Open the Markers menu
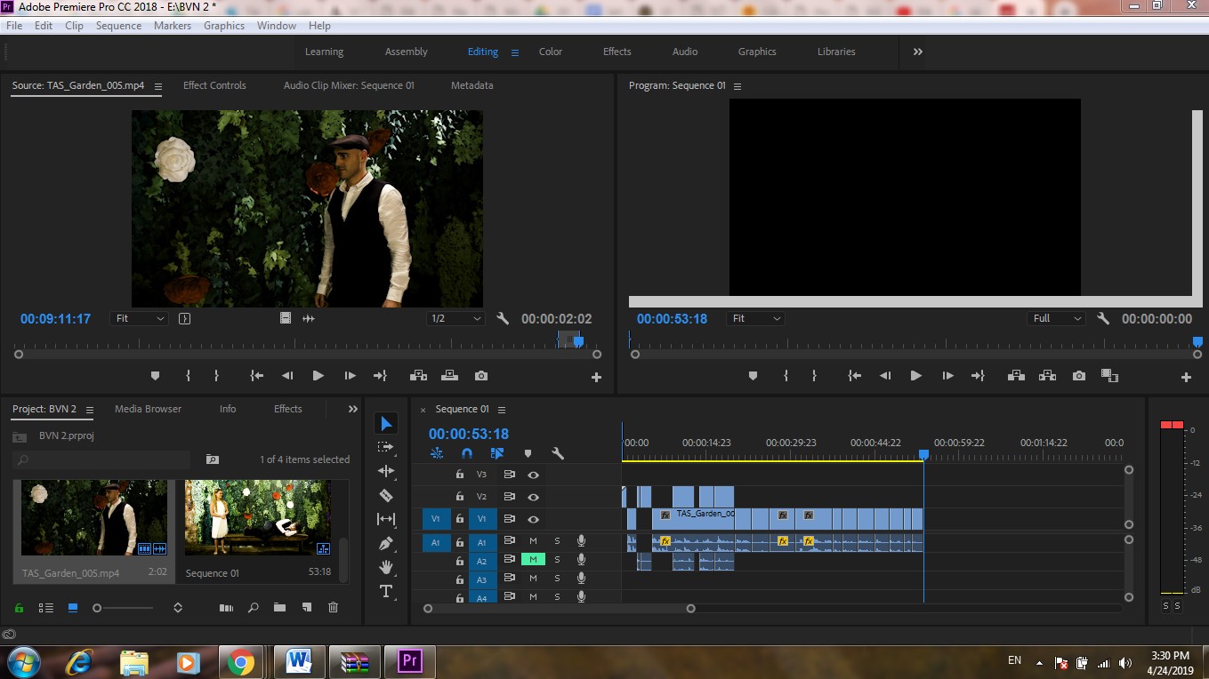This screenshot has width=1209, height=679. [173, 26]
